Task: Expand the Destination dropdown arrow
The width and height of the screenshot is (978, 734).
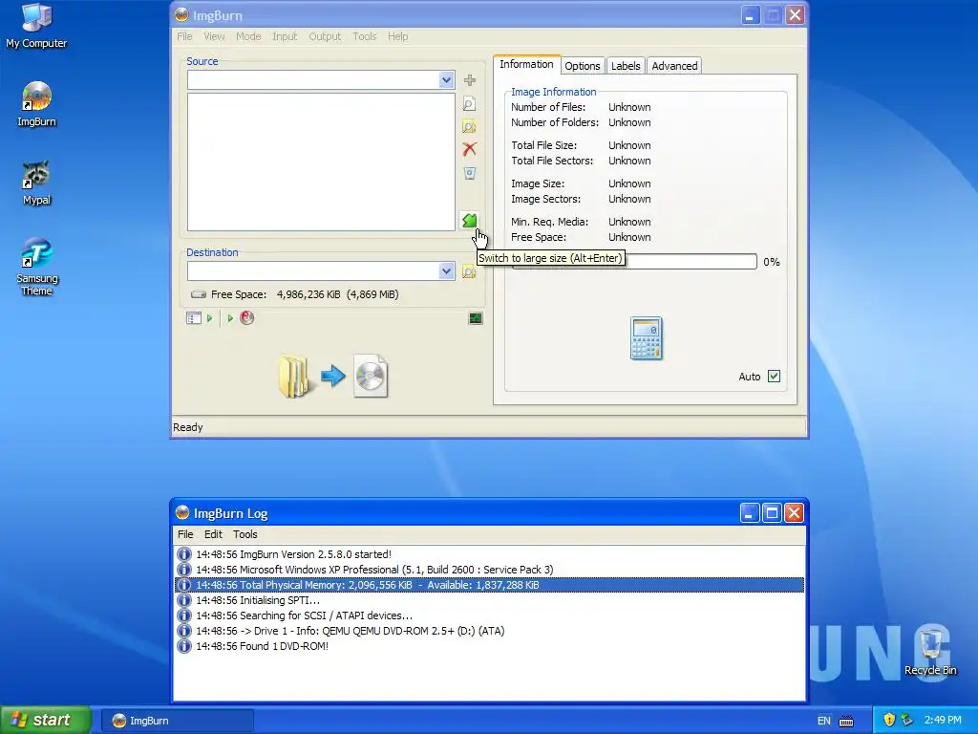Action: (x=446, y=270)
